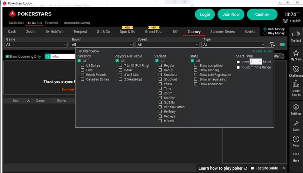Switch to the Sit & Go tab
The height and width of the screenshot is (173, 303).
(103, 32)
